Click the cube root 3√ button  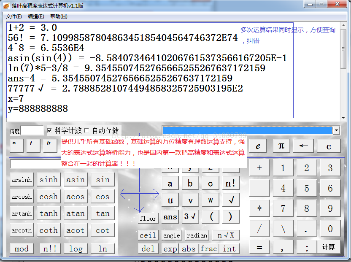click(x=190, y=216)
